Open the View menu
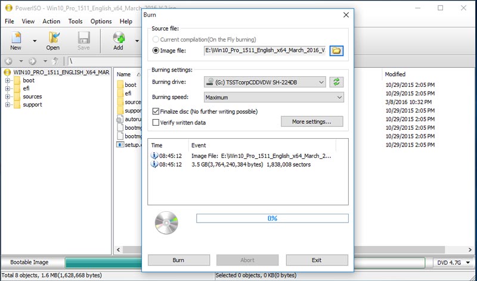Viewport: 477px width, 281px height. [28, 21]
